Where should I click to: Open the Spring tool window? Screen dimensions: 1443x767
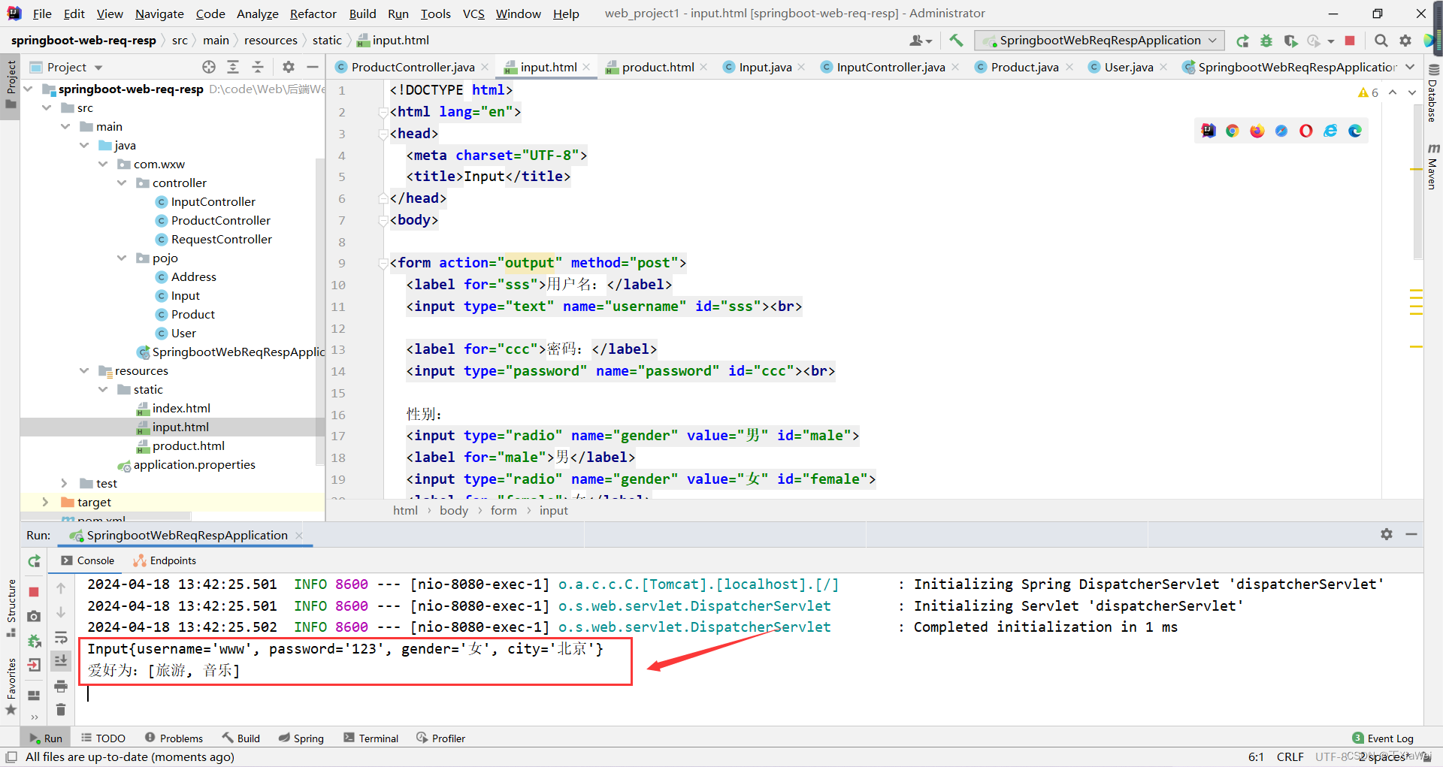(x=301, y=738)
